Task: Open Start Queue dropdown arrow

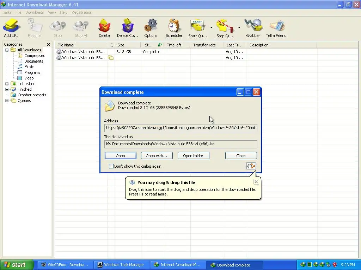Action: click(x=211, y=27)
